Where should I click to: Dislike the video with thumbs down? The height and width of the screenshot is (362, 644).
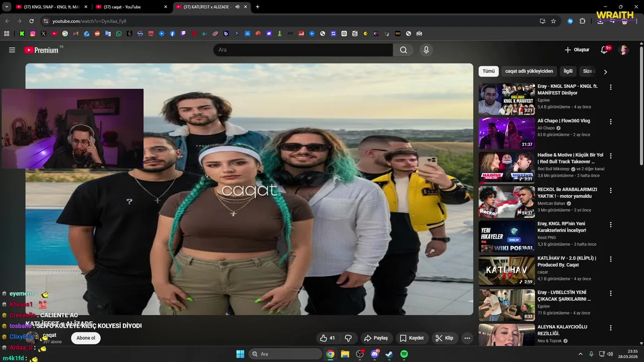(x=348, y=338)
